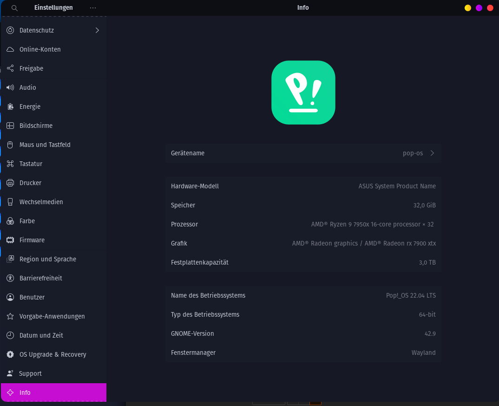This screenshot has height=406, width=499.
Task: Click the Support person icon
Action: click(10, 373)
